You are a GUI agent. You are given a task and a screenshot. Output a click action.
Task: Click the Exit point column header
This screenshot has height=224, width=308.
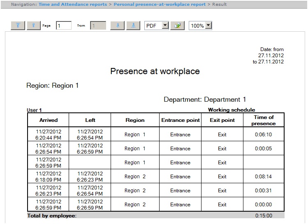[x=222, y=120]
